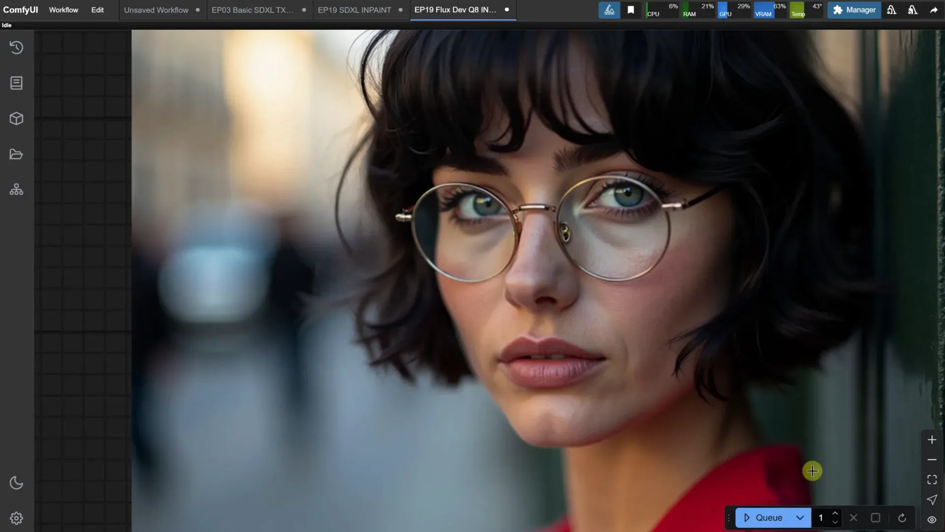
Task: Toggle dark theme with the moon icon
Action: coord(16,483)
